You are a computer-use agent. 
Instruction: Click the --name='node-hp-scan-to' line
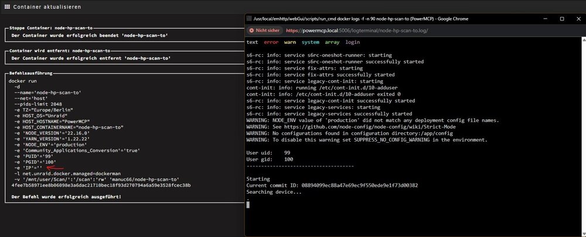(47, 92)
